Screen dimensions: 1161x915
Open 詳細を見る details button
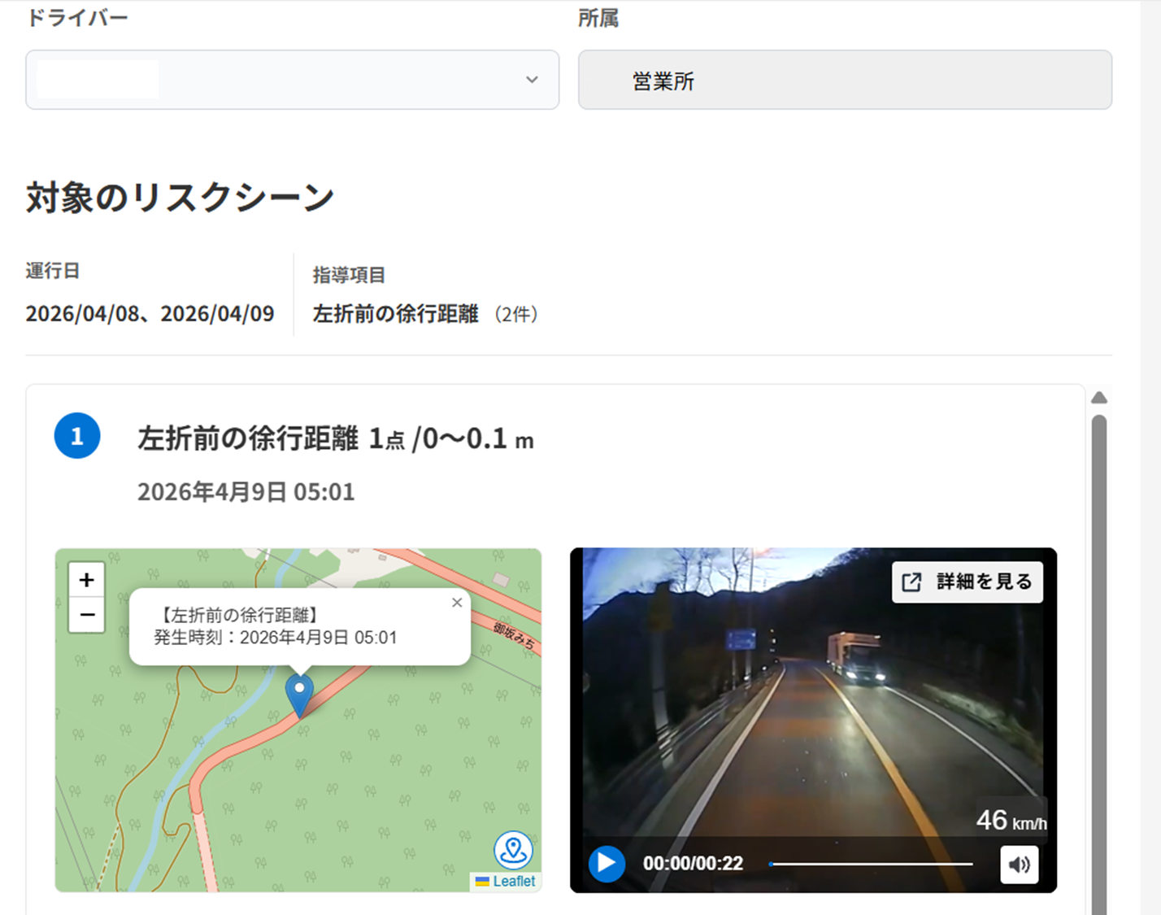[x=967, y=582]
